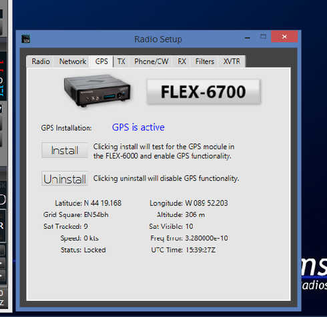Switch to the Radio tab
Image resolution: width=327 pixels, height=317 pixels.
click(40, 61)
